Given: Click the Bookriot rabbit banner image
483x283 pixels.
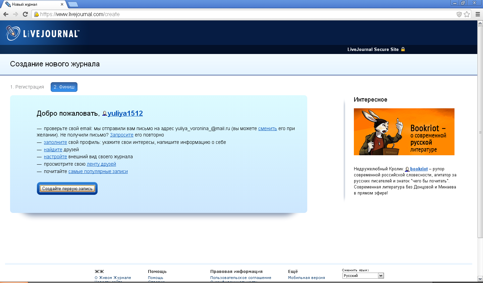Looking at the screenshot, I should click(x=404, y=132).
